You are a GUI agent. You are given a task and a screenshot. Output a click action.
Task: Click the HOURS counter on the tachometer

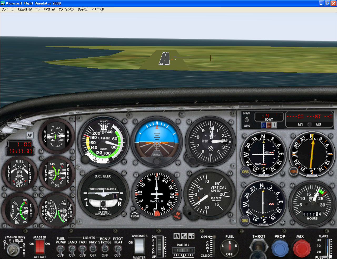coord(312,214)
